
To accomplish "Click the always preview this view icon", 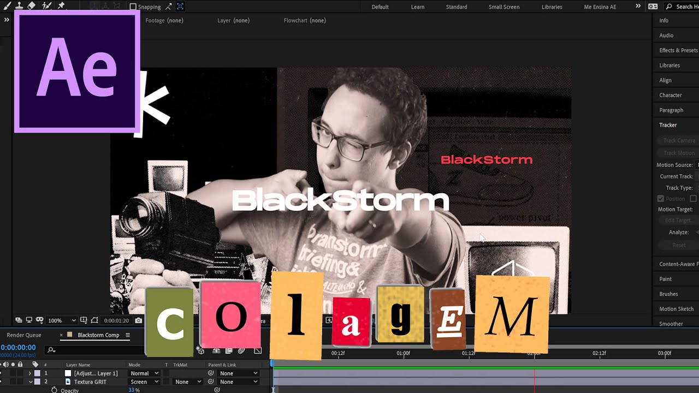I will coord(19,320).
